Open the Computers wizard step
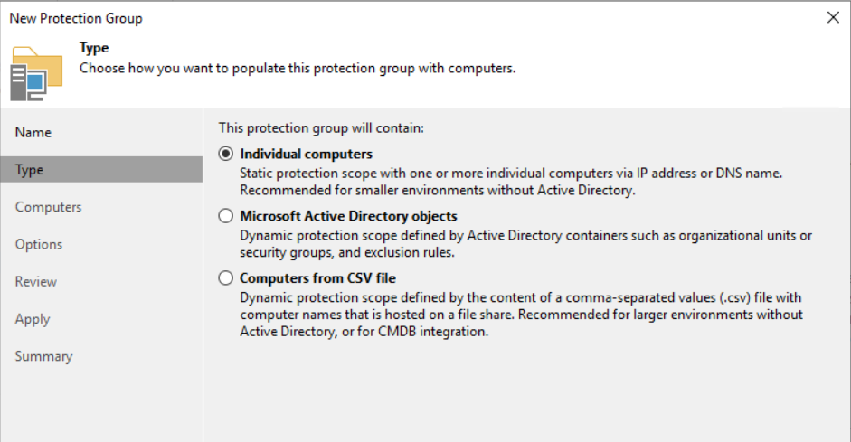The width and height of the screenshot is (851, 442). coord(48,207)
